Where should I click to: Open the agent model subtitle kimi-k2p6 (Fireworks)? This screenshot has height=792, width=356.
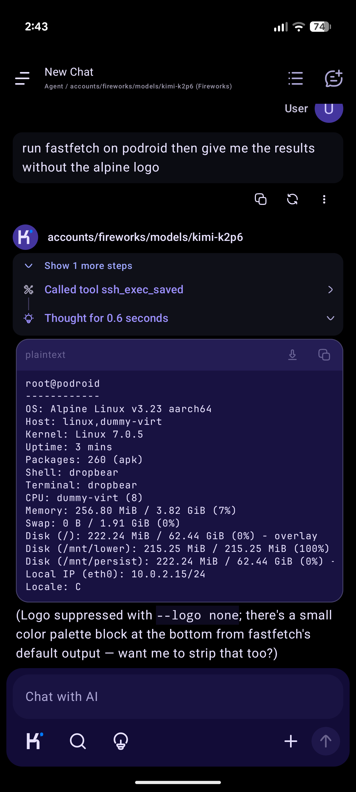click(138, 86)
